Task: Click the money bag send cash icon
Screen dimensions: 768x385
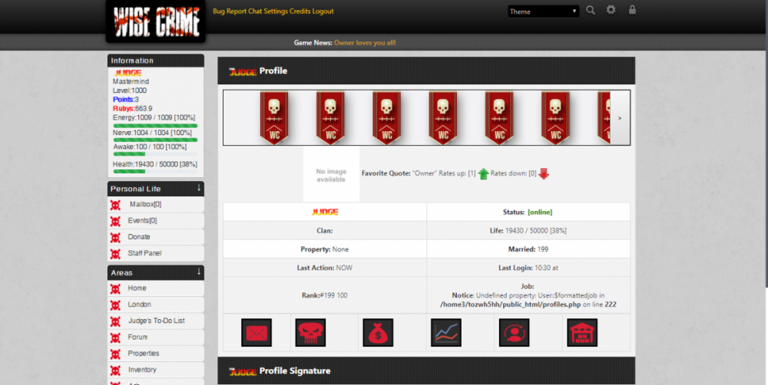Action: [376, 333]
